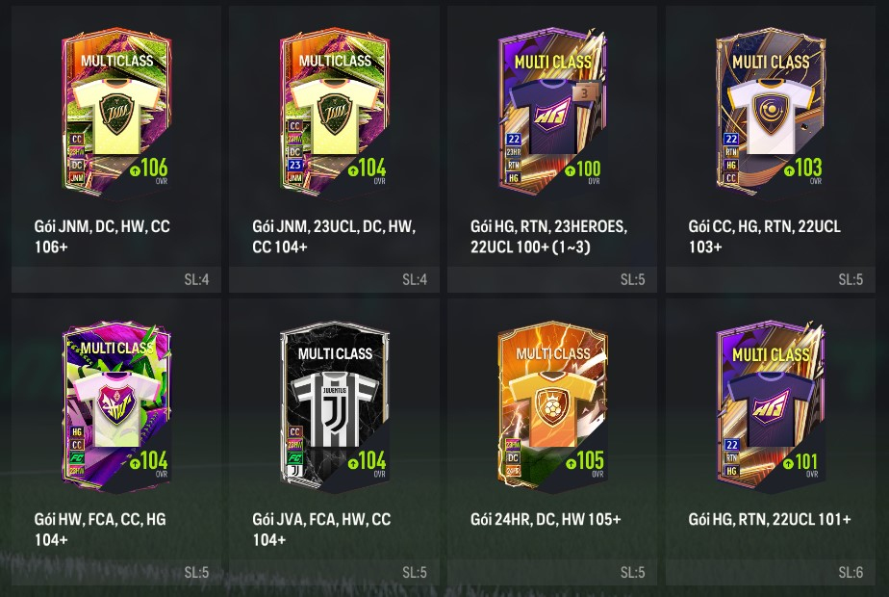
Task: Select the 101 OVR purple jersey card
Action: tap(771, 404)
